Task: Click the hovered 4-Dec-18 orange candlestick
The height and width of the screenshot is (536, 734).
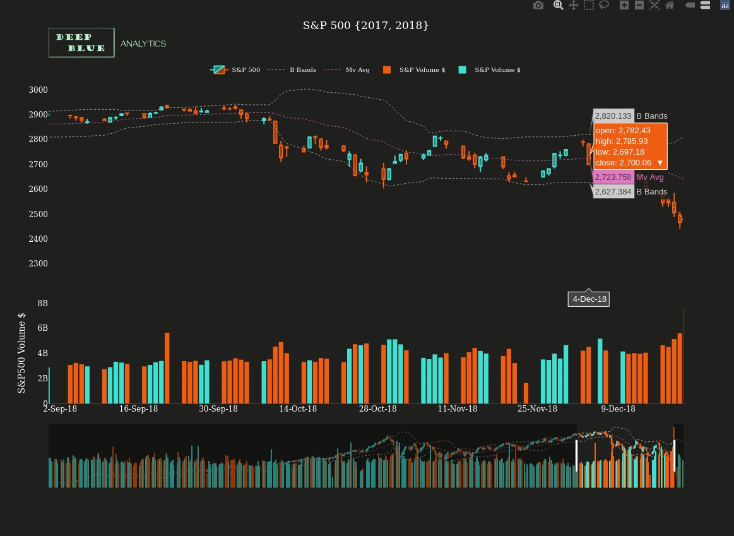Action: pos(588,154)
